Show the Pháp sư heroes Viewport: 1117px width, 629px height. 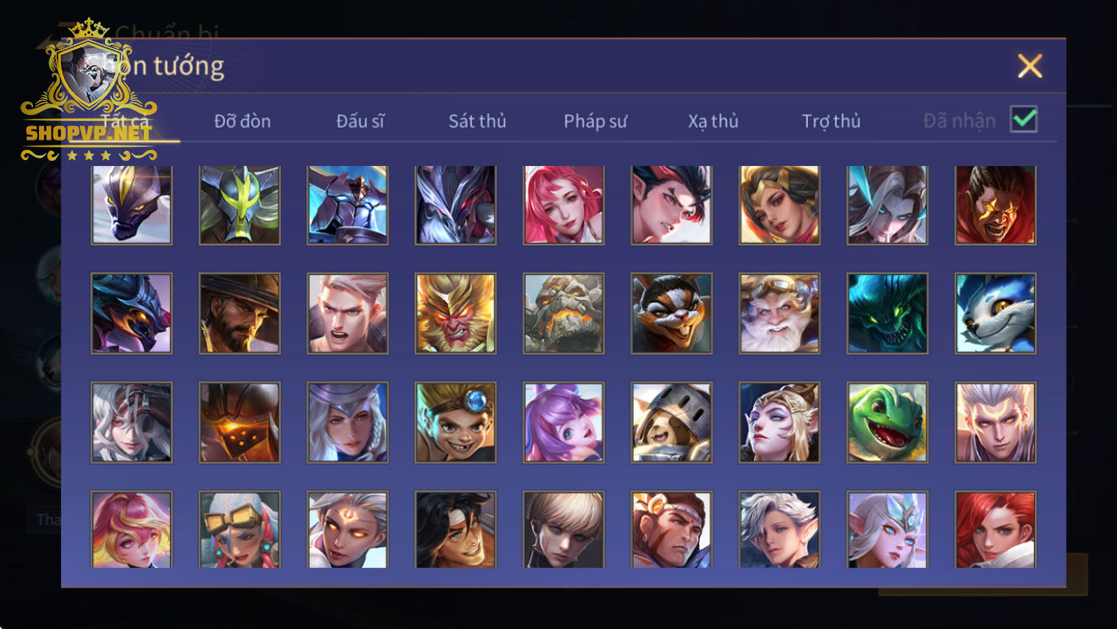(596, 121)
